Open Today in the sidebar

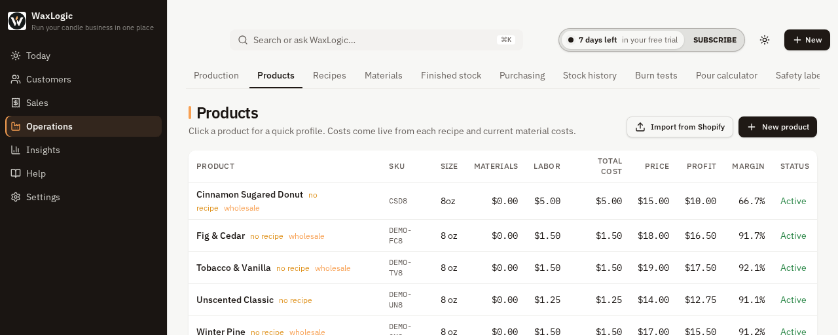pos(83,56)
